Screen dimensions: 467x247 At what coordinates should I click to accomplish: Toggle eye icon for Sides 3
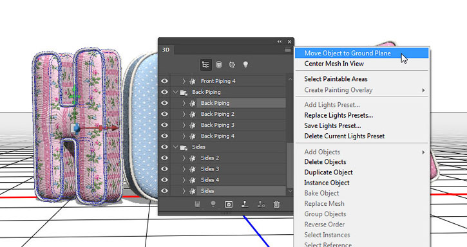(164, 169)
